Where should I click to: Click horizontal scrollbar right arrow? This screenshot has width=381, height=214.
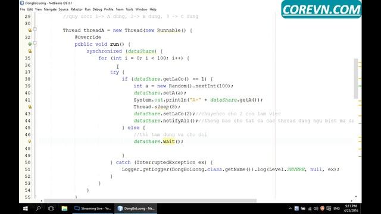click(x=351, y=201)
